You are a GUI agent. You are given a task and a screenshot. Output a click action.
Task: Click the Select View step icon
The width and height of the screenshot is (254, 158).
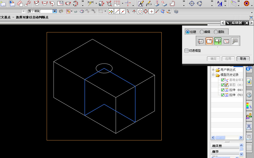pos(201,41)
